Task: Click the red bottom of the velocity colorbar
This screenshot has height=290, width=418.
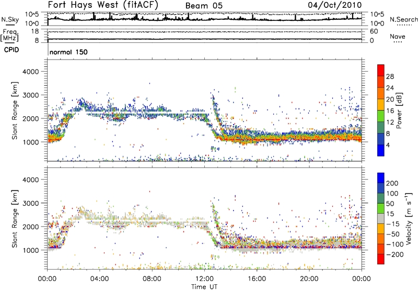Action: [x=381, y=259]
